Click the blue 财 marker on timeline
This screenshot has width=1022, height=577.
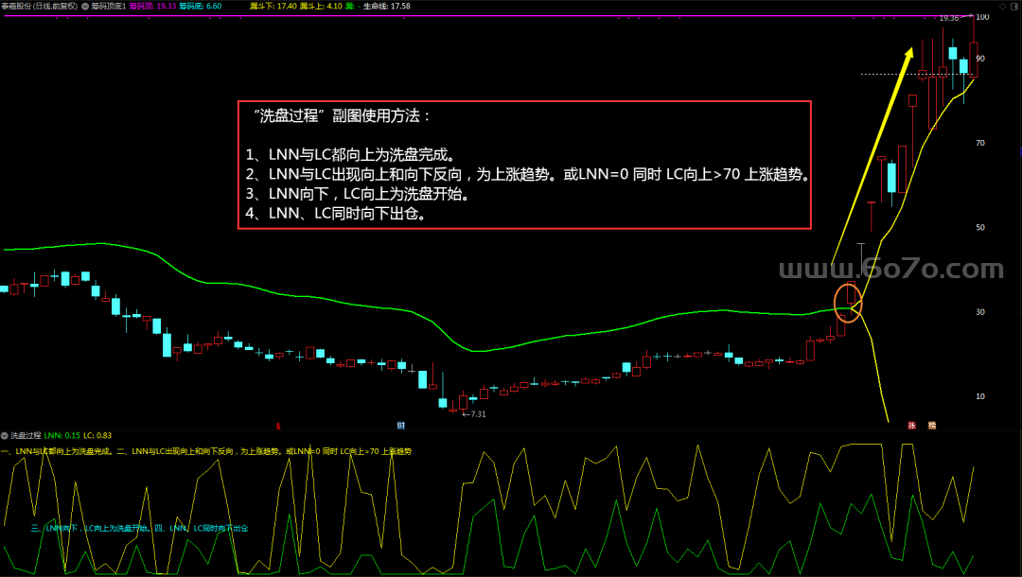[401, 426]
